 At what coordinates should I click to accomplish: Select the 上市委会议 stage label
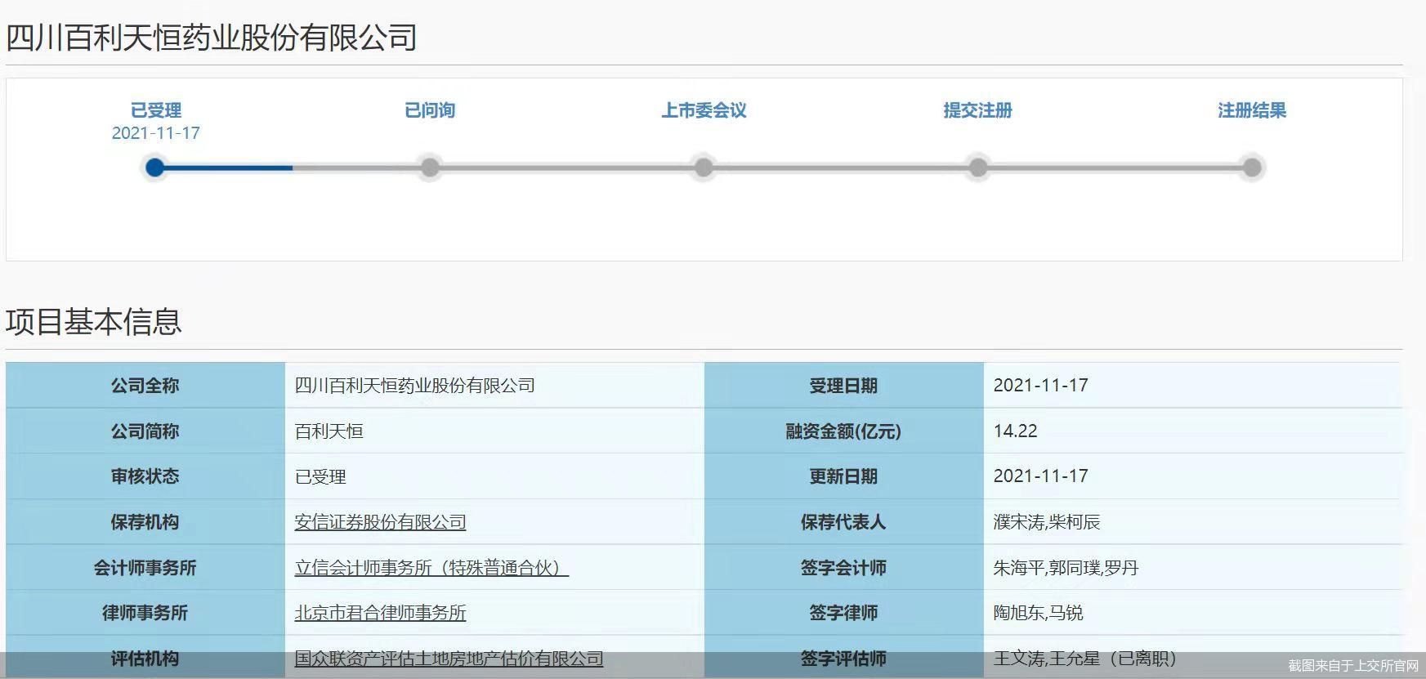pos(704,110)
